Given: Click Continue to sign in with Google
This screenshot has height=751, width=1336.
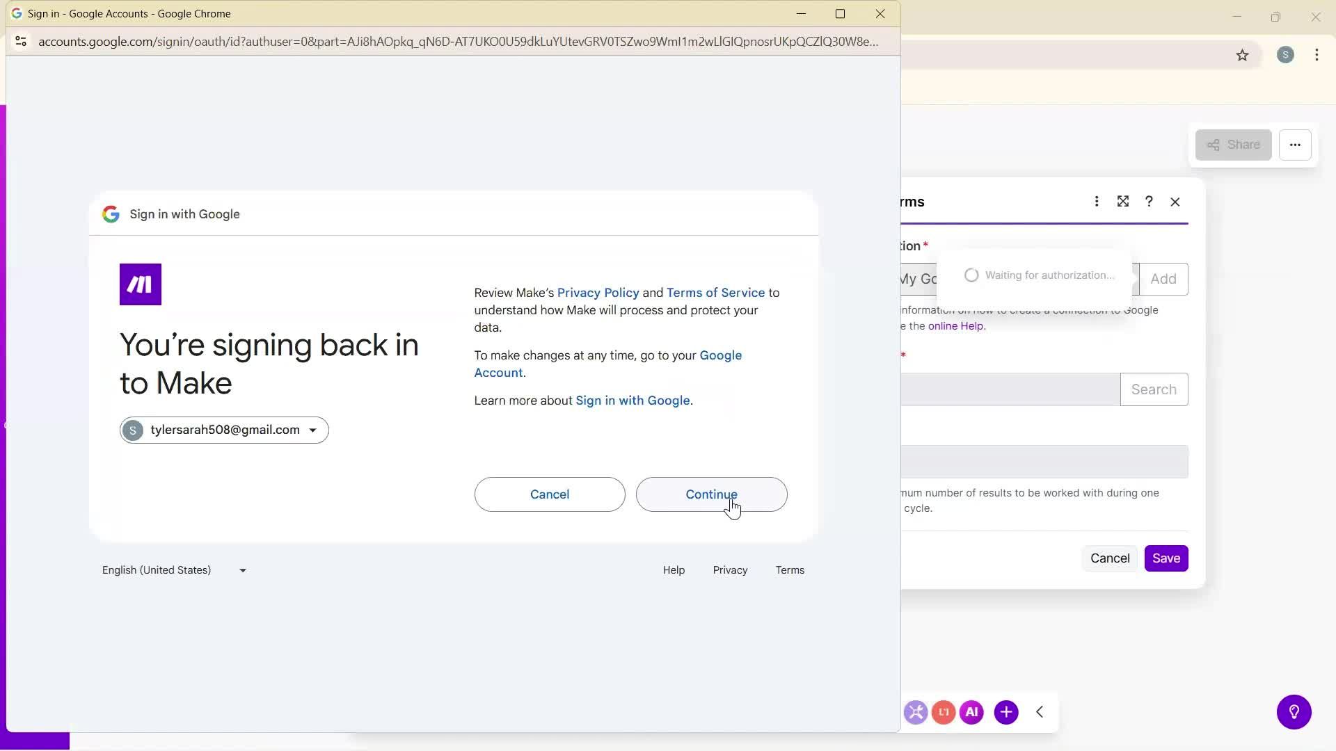Looking at the screenshot, I should click(x=711, y=494).
